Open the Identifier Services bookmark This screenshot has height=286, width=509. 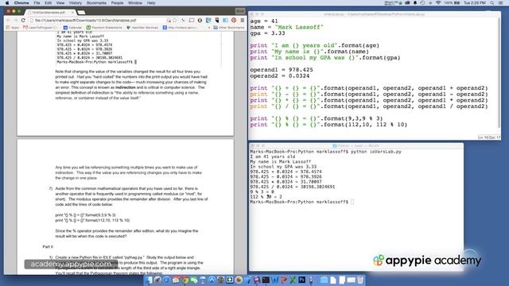click(x=142, y=28)
